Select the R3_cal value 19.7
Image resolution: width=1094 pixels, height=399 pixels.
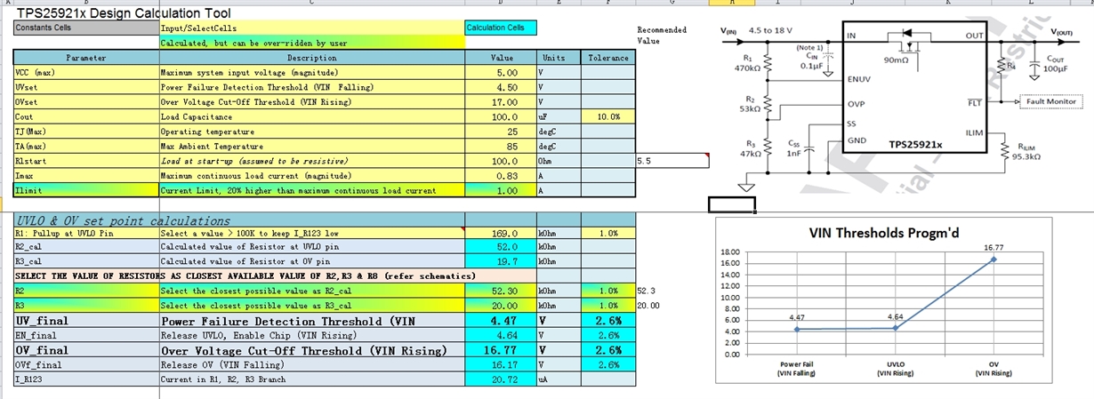click(501, 261)
